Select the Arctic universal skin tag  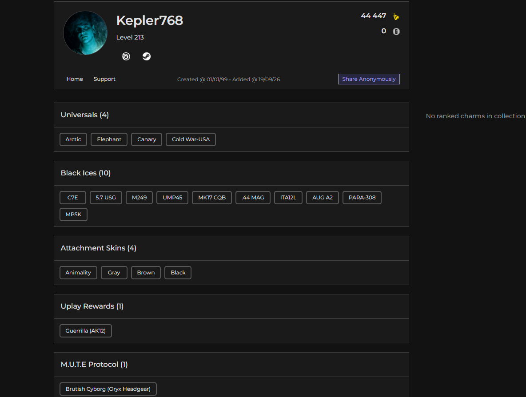(73, 139)
